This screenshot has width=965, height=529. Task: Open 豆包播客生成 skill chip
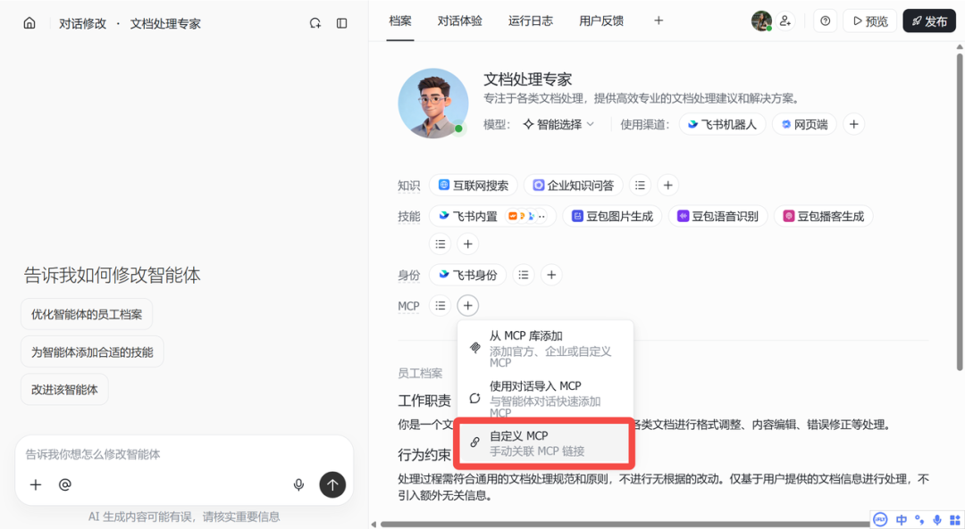(x=824, y=216)
